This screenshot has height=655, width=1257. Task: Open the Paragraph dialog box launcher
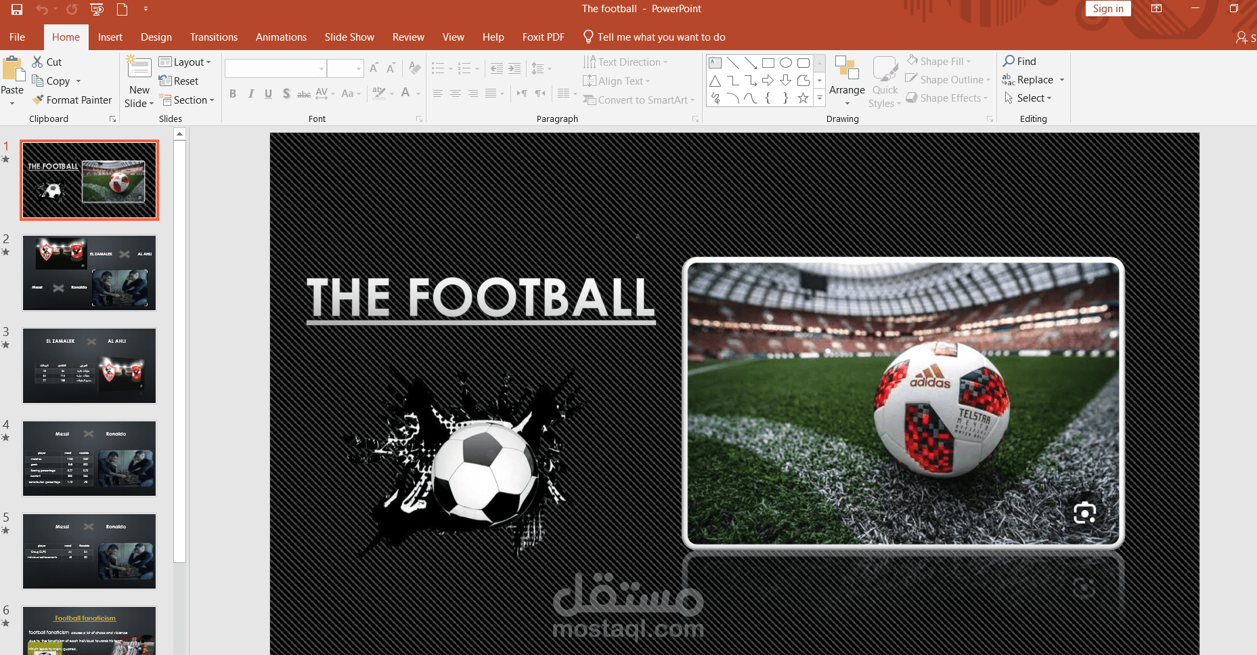pos(694,119)
